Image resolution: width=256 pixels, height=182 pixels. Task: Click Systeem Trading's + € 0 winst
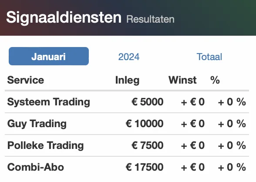click(x=192, y=102)
